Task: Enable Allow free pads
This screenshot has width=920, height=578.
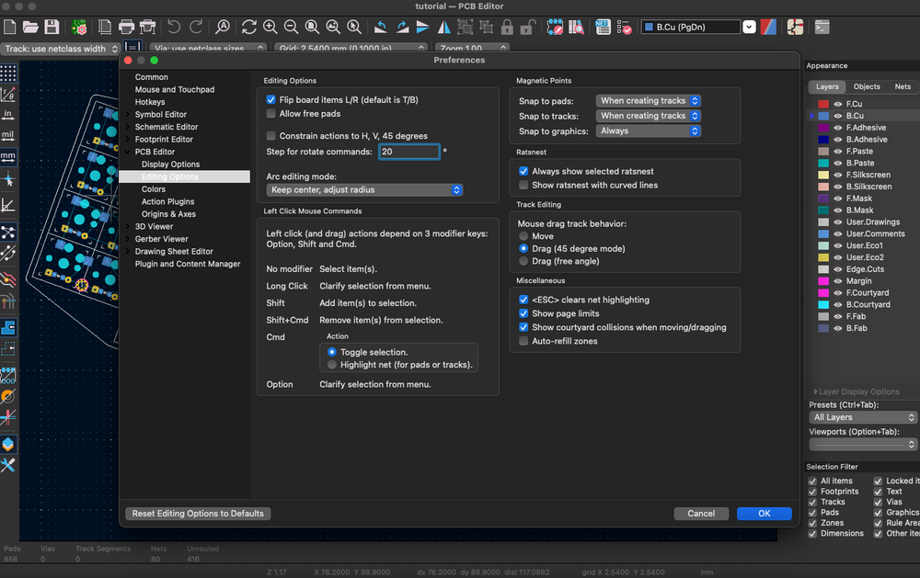Action: (271, 114)
